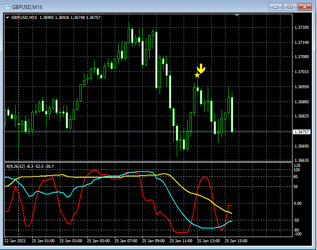Click the 1.36950 price scale label

point(302,86)
